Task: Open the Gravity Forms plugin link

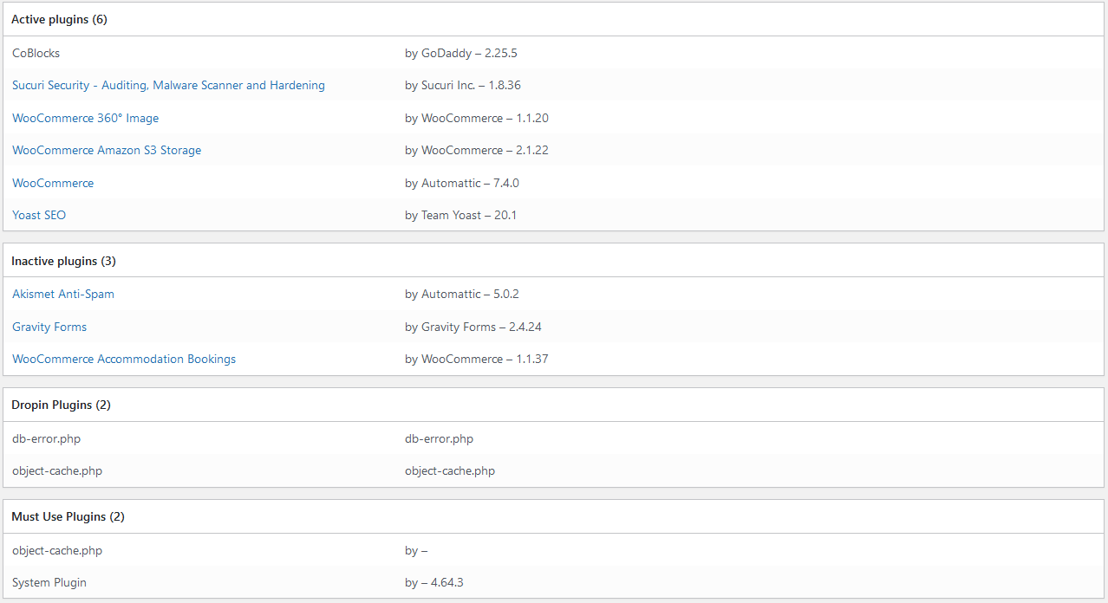Action: pos(49,327)
